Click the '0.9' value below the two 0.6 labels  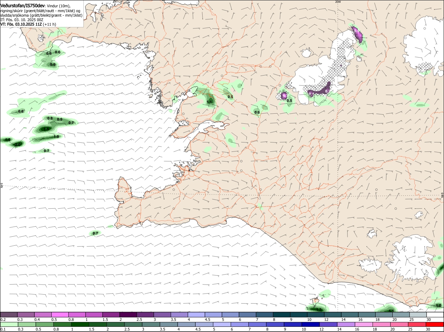click(x=53, y=65)
